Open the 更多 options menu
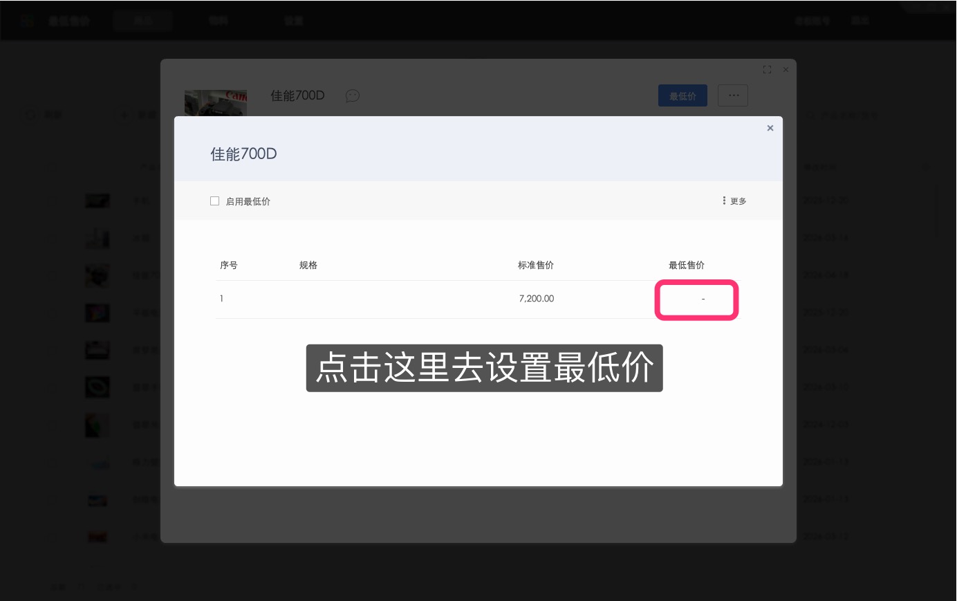Image resolution: width=957 pixels, height=601 pixels. coord(734,201)
